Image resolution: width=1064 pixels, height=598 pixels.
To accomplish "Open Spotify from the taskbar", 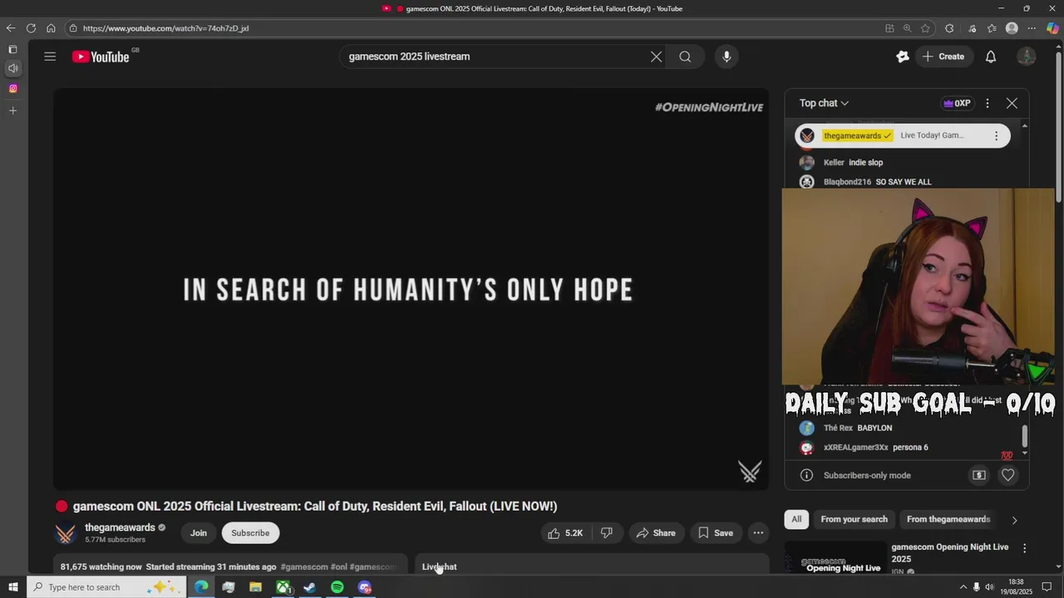I will tap(337, 587).
